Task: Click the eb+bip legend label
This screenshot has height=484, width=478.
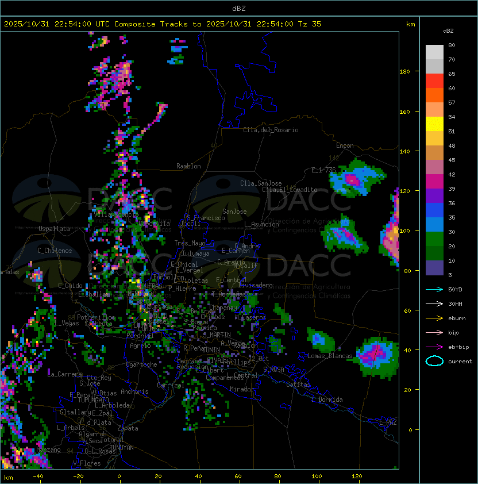Action: (x=458, y=347)
